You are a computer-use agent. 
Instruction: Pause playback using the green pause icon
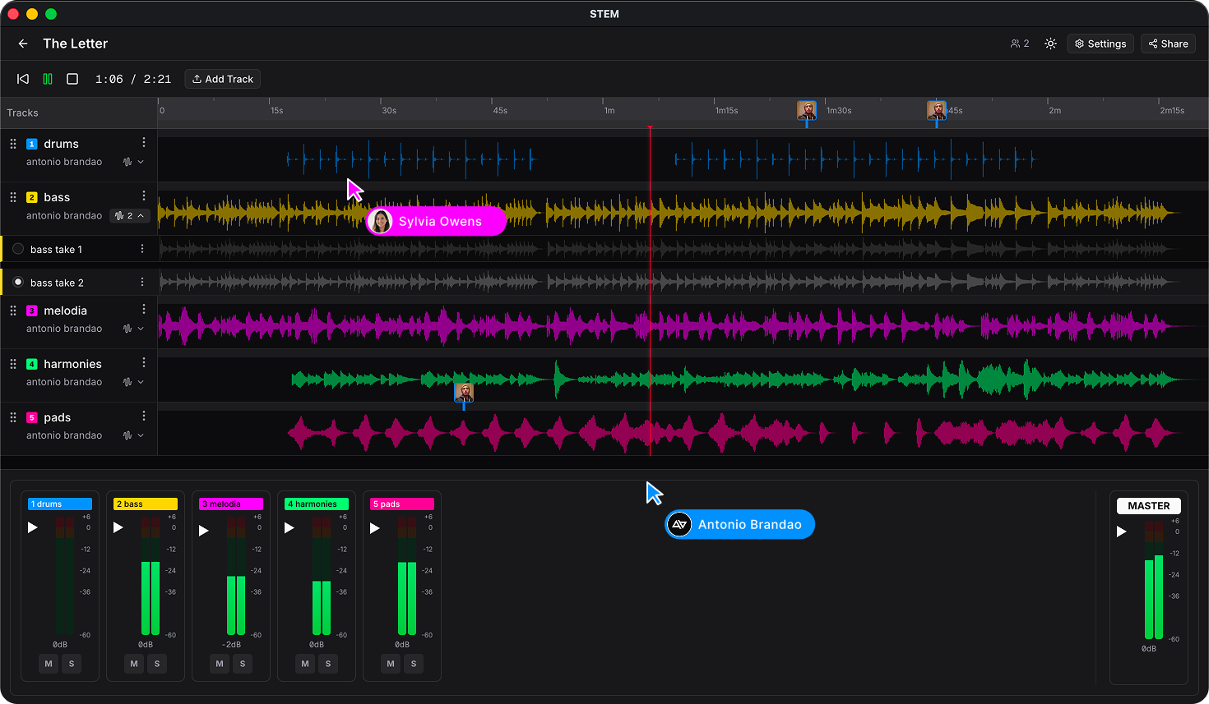(x=49, y=79)
